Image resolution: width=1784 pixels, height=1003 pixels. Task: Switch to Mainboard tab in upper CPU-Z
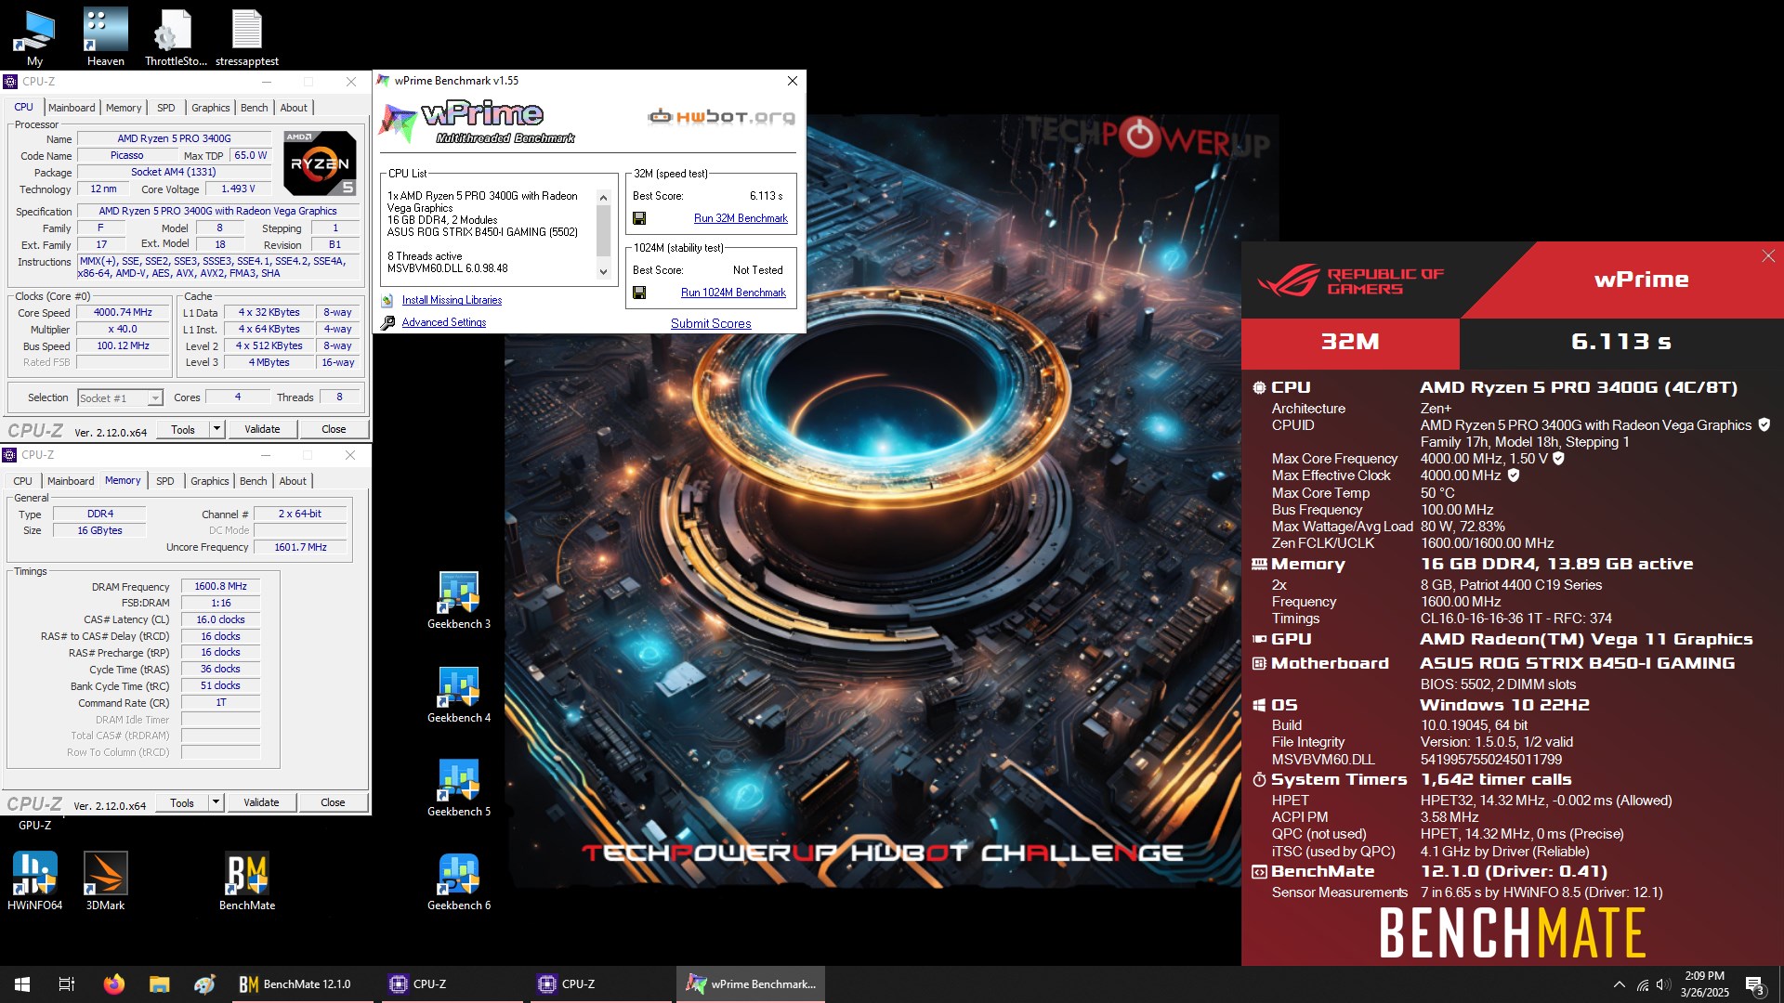click(72, 108)
